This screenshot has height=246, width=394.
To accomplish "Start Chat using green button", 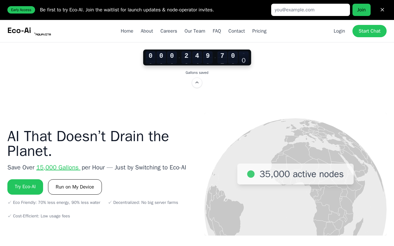I will pos(369,31).
